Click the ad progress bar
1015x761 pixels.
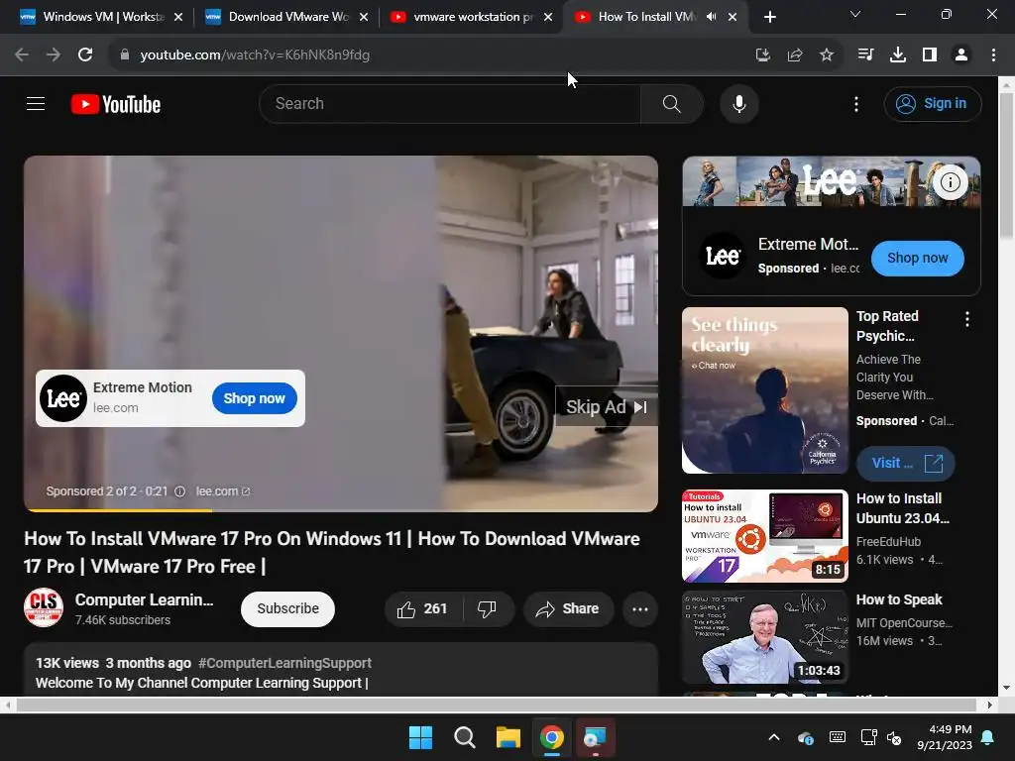[341, 510]
